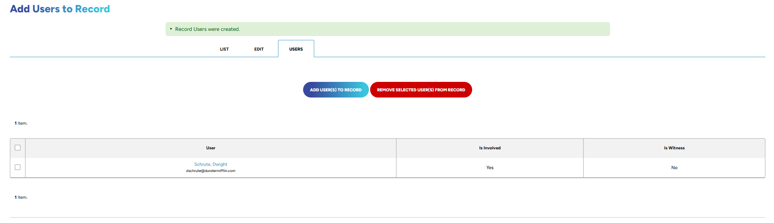Viewport: 774px width, 223px height.
Task: Switch to the LIST tab
Action: pos(224,49)
